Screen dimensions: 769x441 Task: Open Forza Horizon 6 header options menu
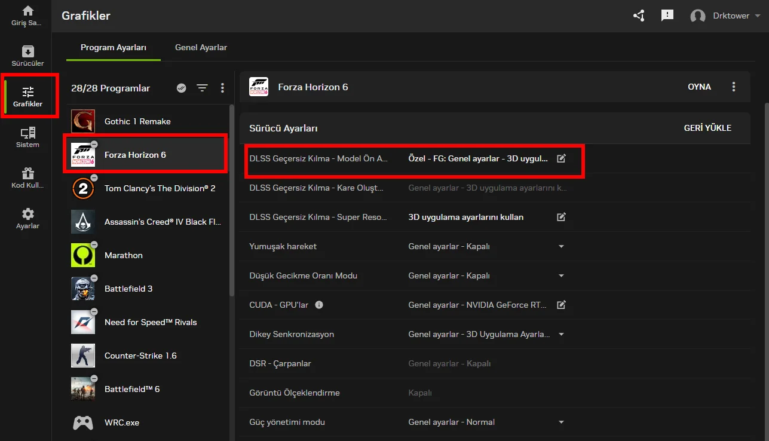734,87
